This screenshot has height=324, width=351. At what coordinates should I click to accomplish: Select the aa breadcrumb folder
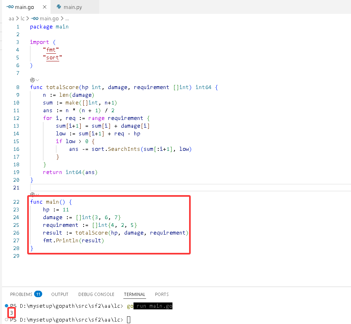click(11, 19)
